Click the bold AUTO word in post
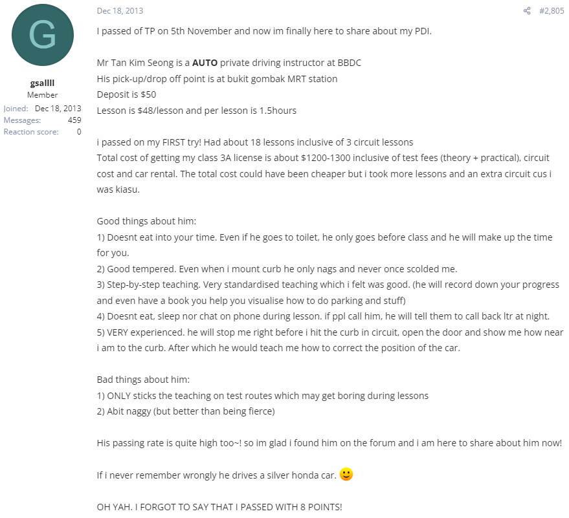 pyautogui.click(x=205, y=63)
